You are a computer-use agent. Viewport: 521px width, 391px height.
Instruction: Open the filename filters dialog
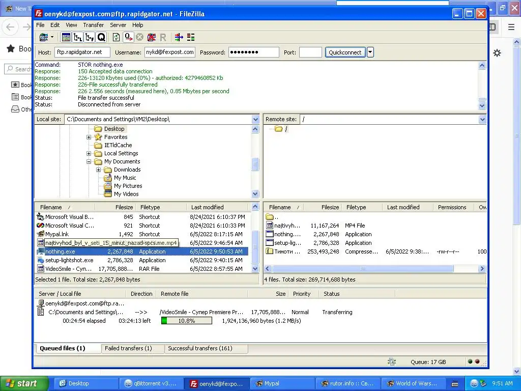click(179, 37)
